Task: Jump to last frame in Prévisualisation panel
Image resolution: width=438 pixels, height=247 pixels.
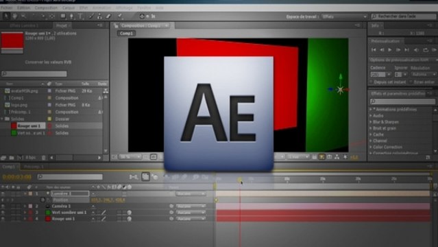Action: point(407,50)
